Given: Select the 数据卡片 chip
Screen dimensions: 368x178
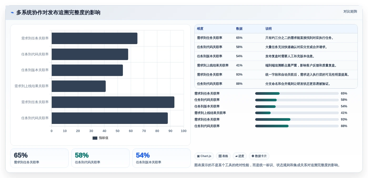Looking at the screenshot, I should [x=259, y=156].
